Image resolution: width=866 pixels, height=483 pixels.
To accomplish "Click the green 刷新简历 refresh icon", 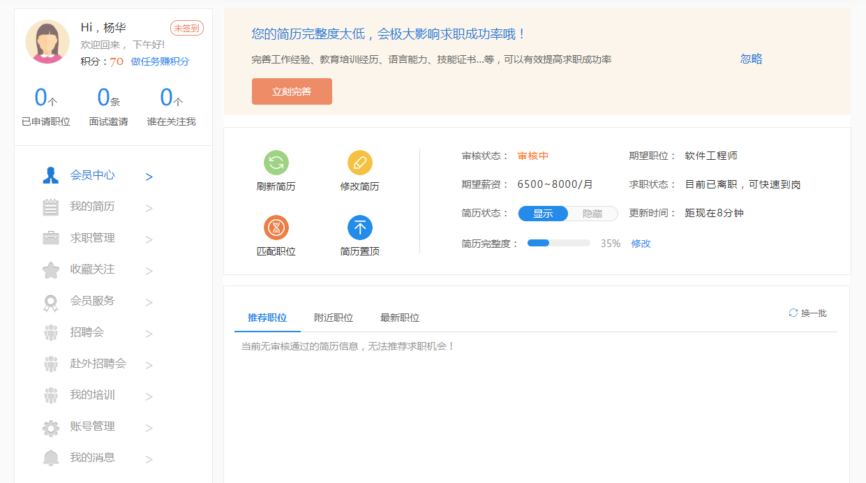I will [x=276, y=163].
